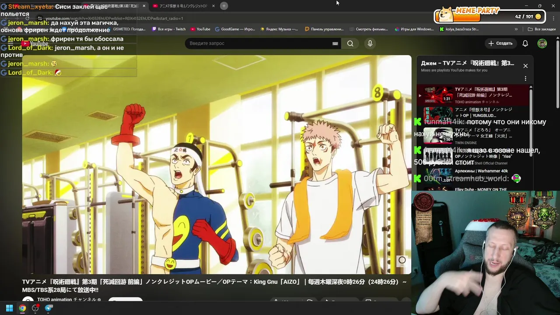Click the circle overlay button on video
Image resolution: width=560 pixels, height=315 pixels.
pyautogui.click(x=402, y=260)
